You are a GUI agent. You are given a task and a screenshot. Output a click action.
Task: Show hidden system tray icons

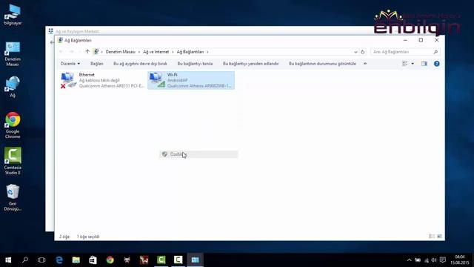click(409, 260)
